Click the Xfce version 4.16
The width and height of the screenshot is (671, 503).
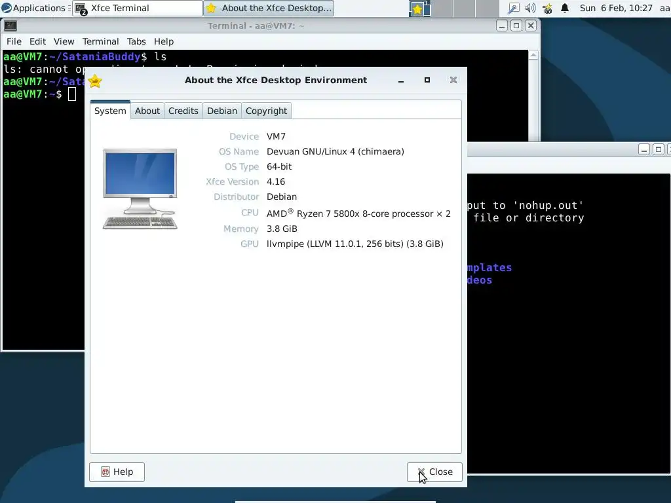click(x=276, y=181)
